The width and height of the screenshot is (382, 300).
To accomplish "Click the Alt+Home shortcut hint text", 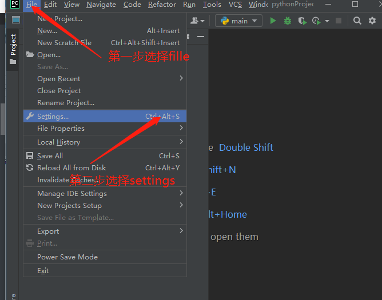I will (x=228, y=214).
